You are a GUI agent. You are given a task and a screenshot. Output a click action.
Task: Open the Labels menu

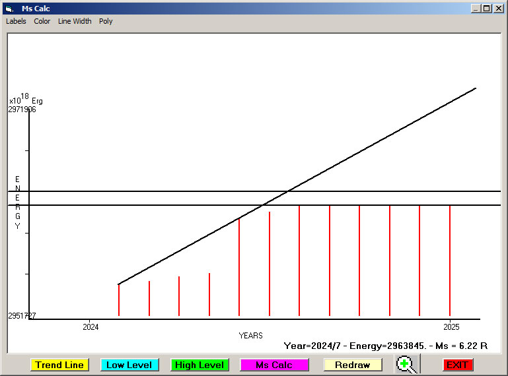16,21
